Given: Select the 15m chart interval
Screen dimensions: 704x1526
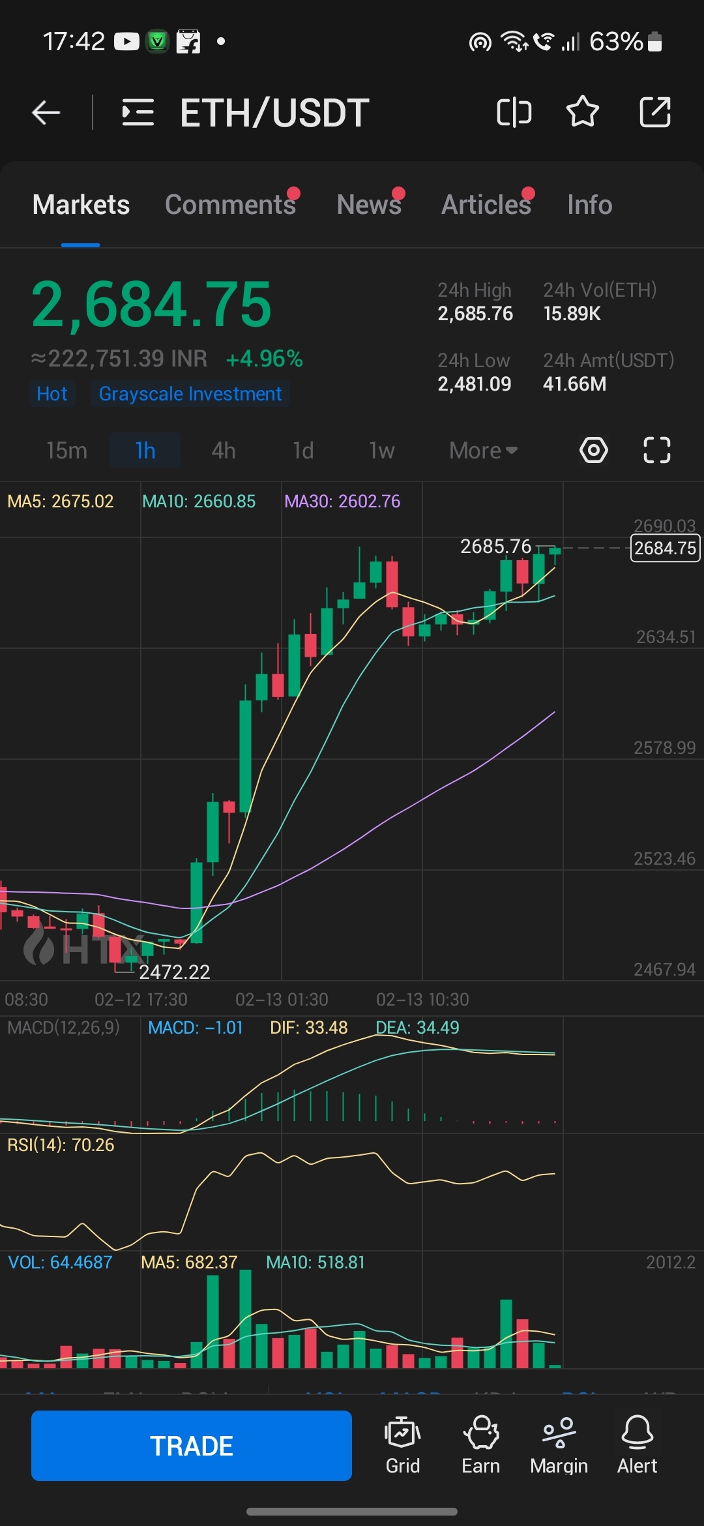Looking at the screenshot, I should coord(66,451).
